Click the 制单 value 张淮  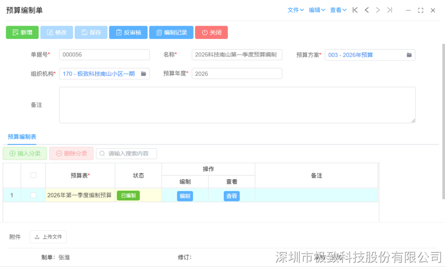tap(64, 257)
